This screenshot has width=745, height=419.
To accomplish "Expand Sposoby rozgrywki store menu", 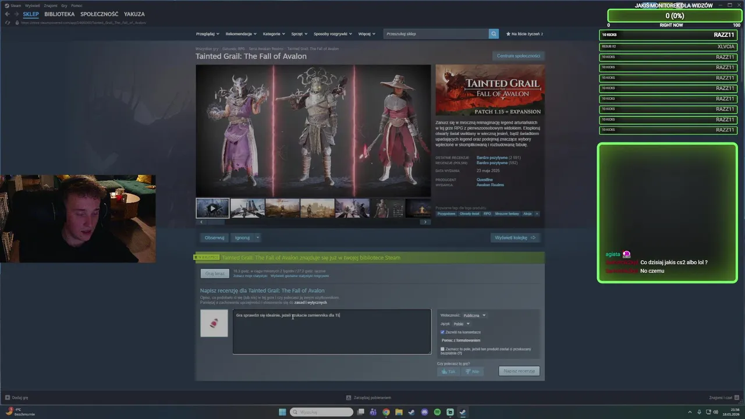I will [332, 34].
